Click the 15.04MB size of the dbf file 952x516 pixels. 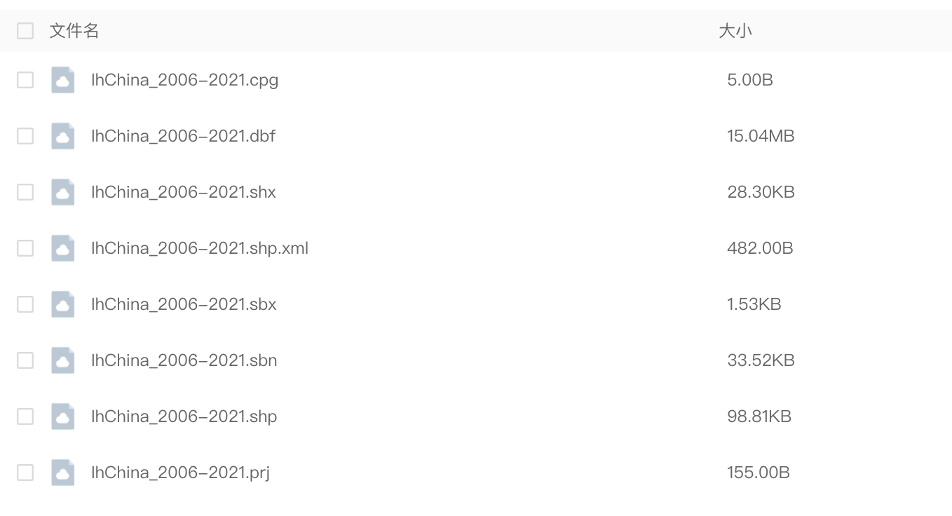point(761,136)
